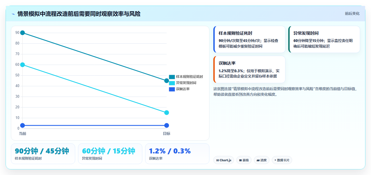The image size is (371, 175).
Task: Click the 60 data point at 当前
Action: (23, 65)
